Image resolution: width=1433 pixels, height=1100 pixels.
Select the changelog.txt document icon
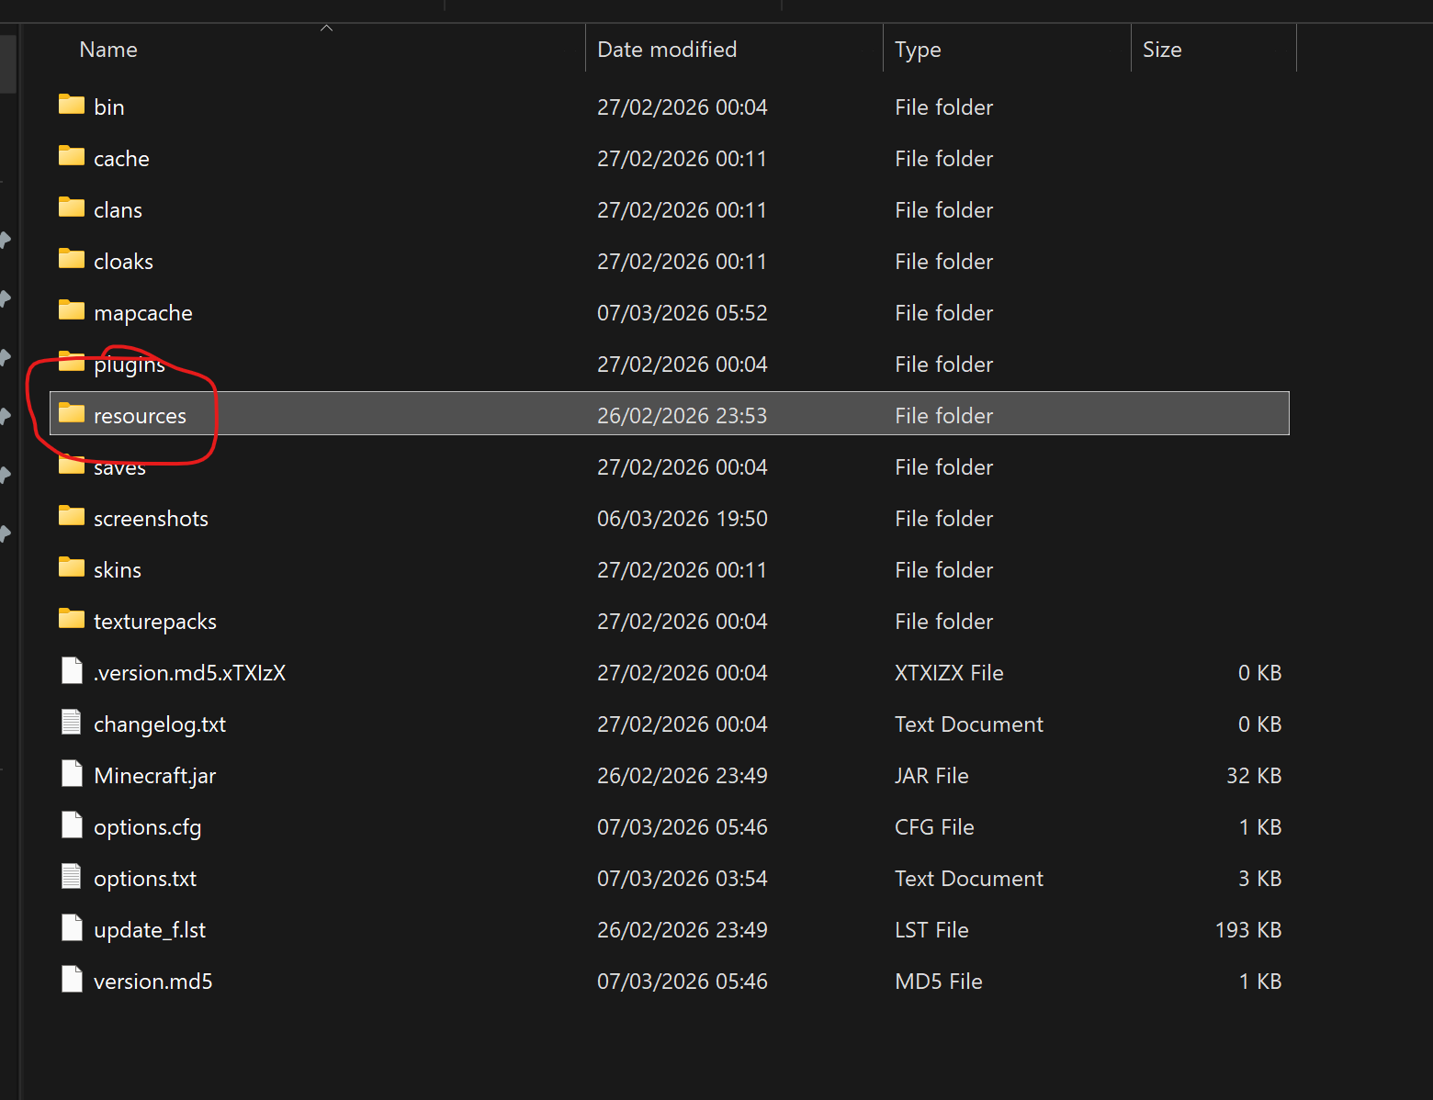pos(72,723)
